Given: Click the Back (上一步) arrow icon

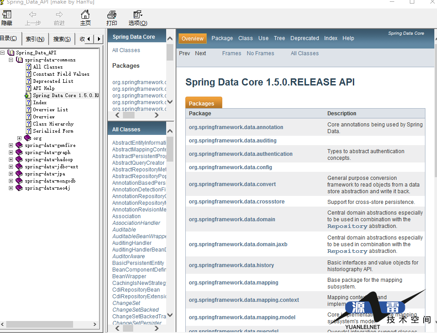Looking at the screenshot, I should [x=33, y=15].
